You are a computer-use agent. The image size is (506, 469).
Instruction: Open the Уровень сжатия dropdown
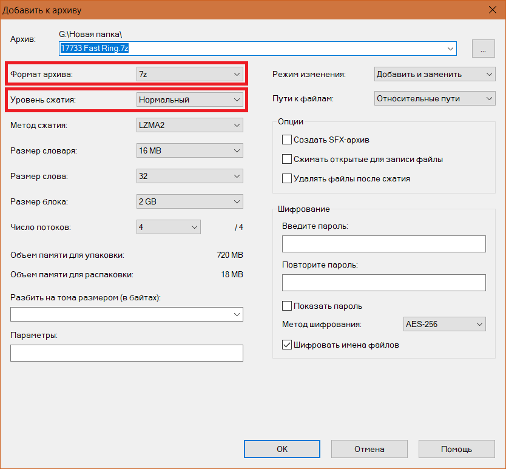pos(190,100)
